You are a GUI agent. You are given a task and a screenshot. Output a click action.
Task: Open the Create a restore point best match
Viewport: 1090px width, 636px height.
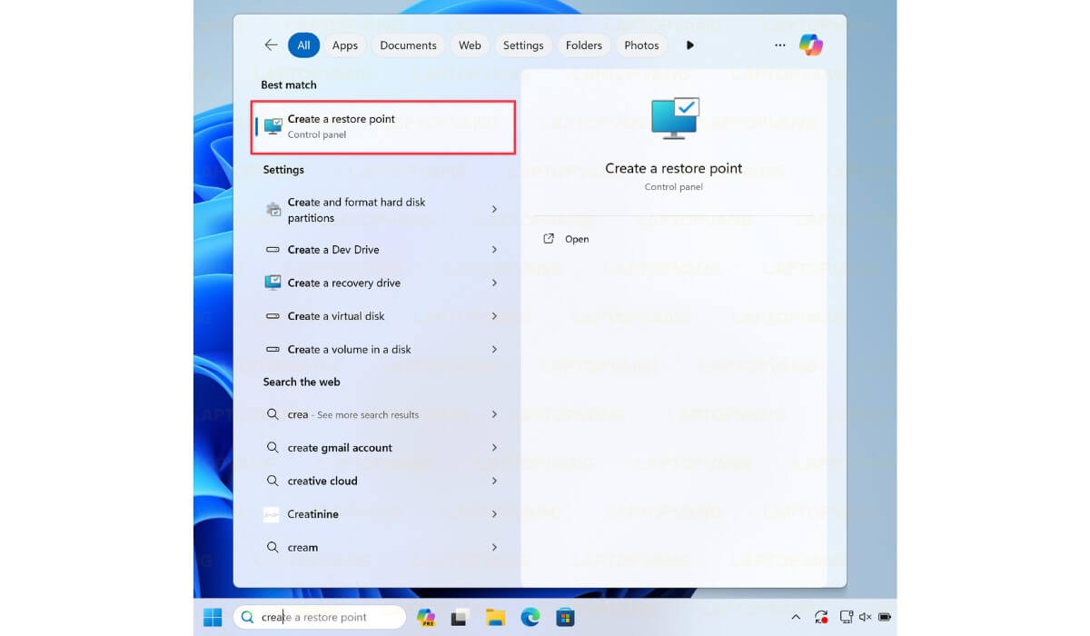point(383,127)
